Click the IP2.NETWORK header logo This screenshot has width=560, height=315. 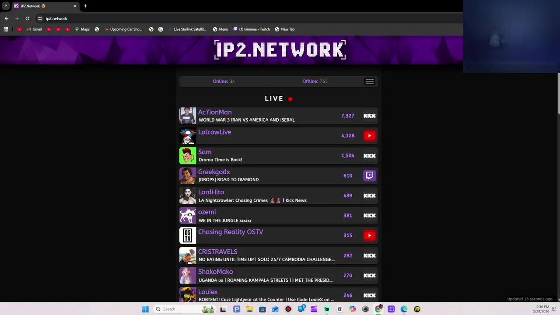[280, 49]
